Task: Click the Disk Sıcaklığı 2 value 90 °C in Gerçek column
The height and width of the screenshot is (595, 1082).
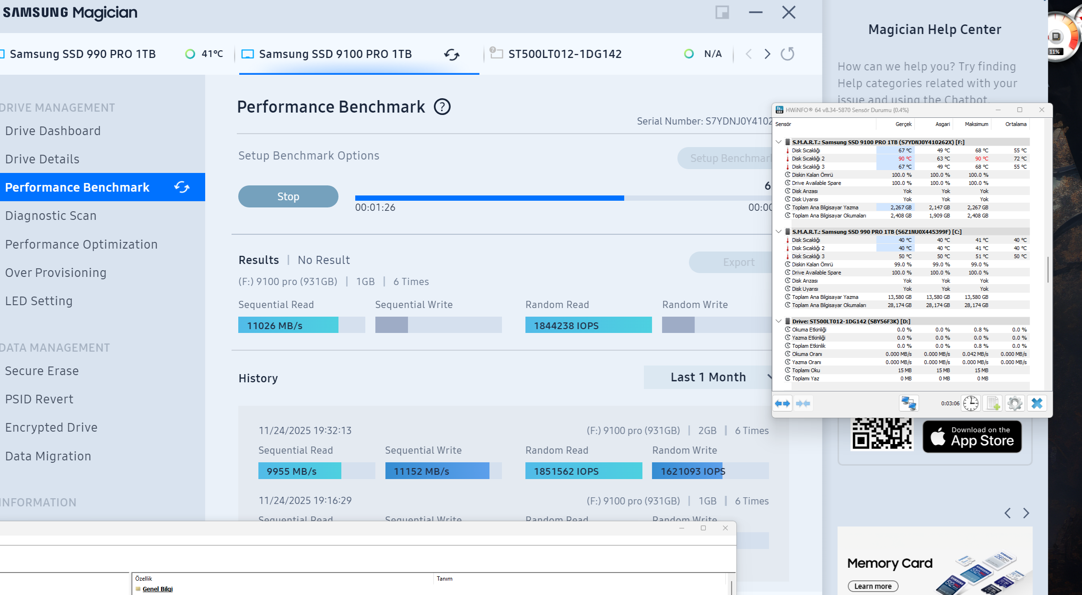Action: 905,159
